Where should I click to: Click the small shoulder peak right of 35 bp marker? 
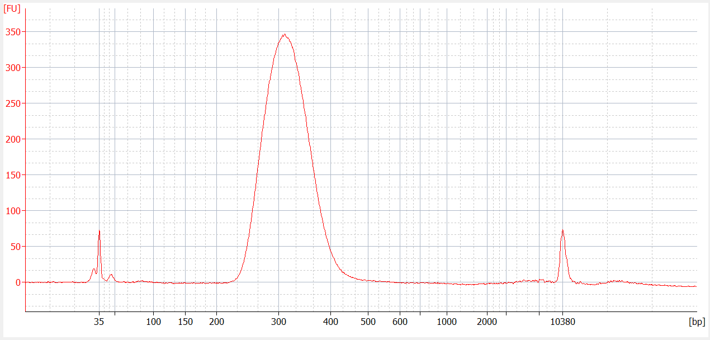tap(111, 275)
